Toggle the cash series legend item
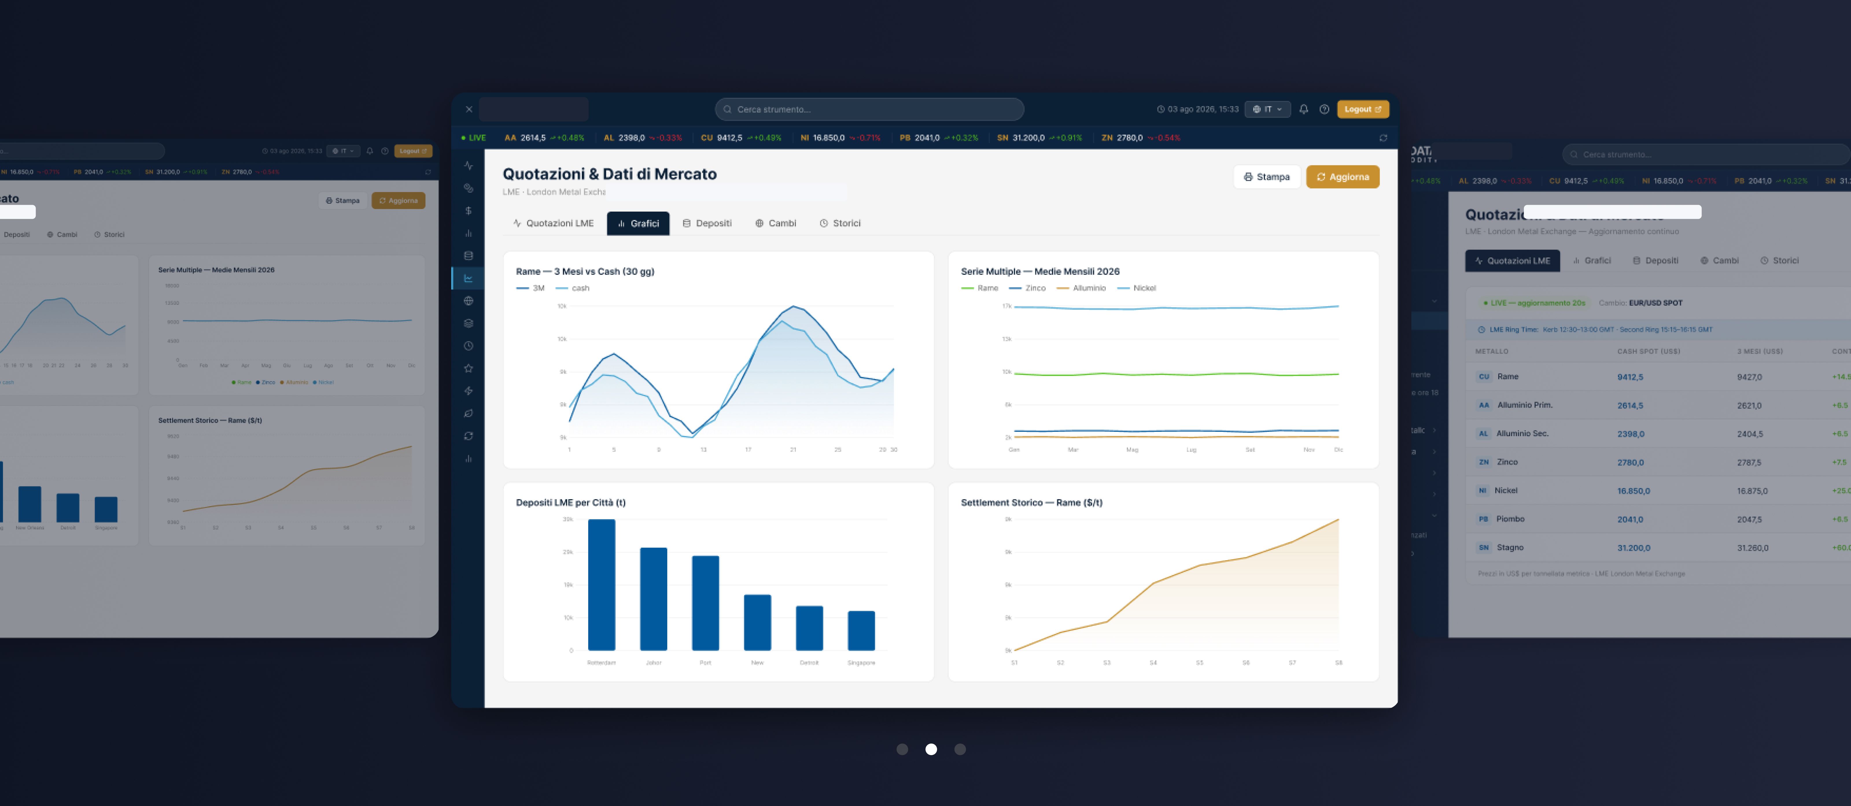The image size is (1851, 806). point(573,288)
